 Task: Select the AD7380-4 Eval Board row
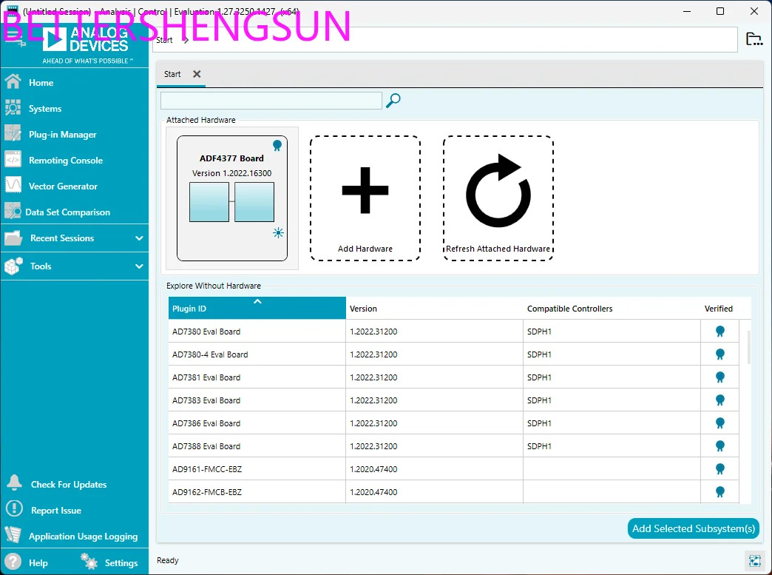453,354
